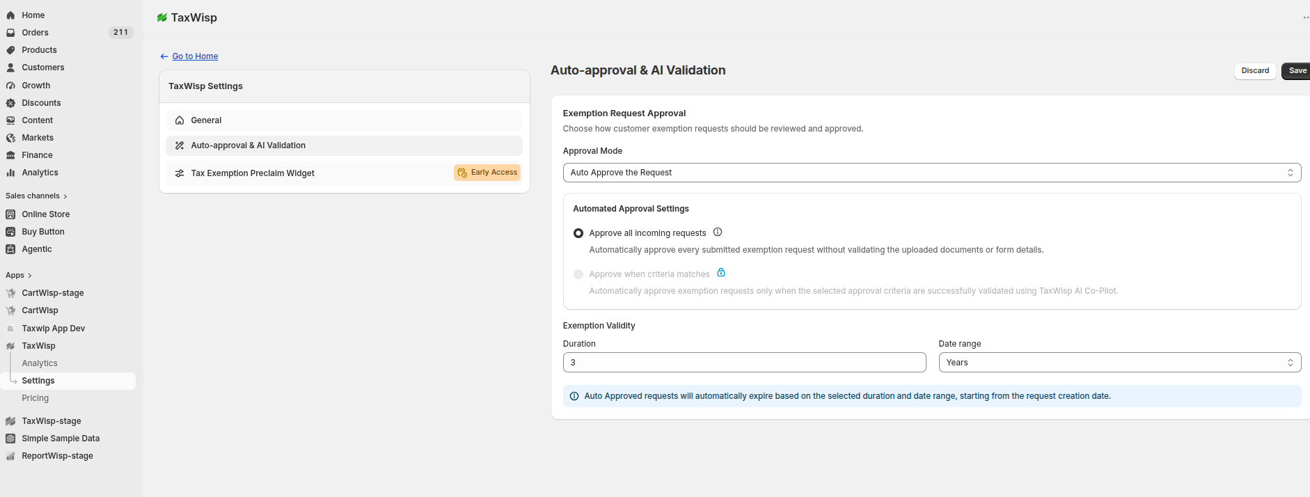
Task: Click the Home house icon in sidebar
Action: pos(10,15)
